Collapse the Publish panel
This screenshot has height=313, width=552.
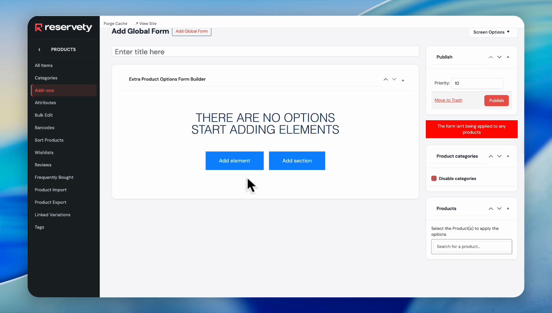click(508, 57)
